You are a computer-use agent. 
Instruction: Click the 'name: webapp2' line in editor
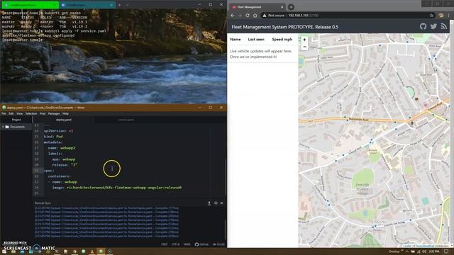pyautogui.click(x=62, y=148)
